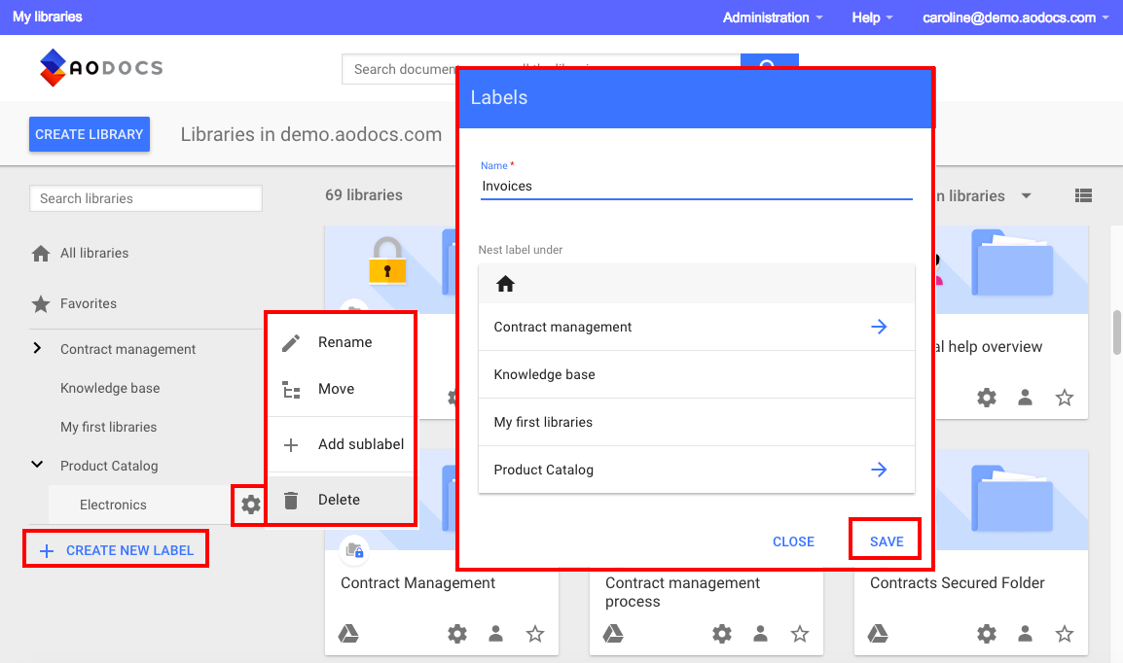Favorite the Contract Management library

click(x=535, y=633)
